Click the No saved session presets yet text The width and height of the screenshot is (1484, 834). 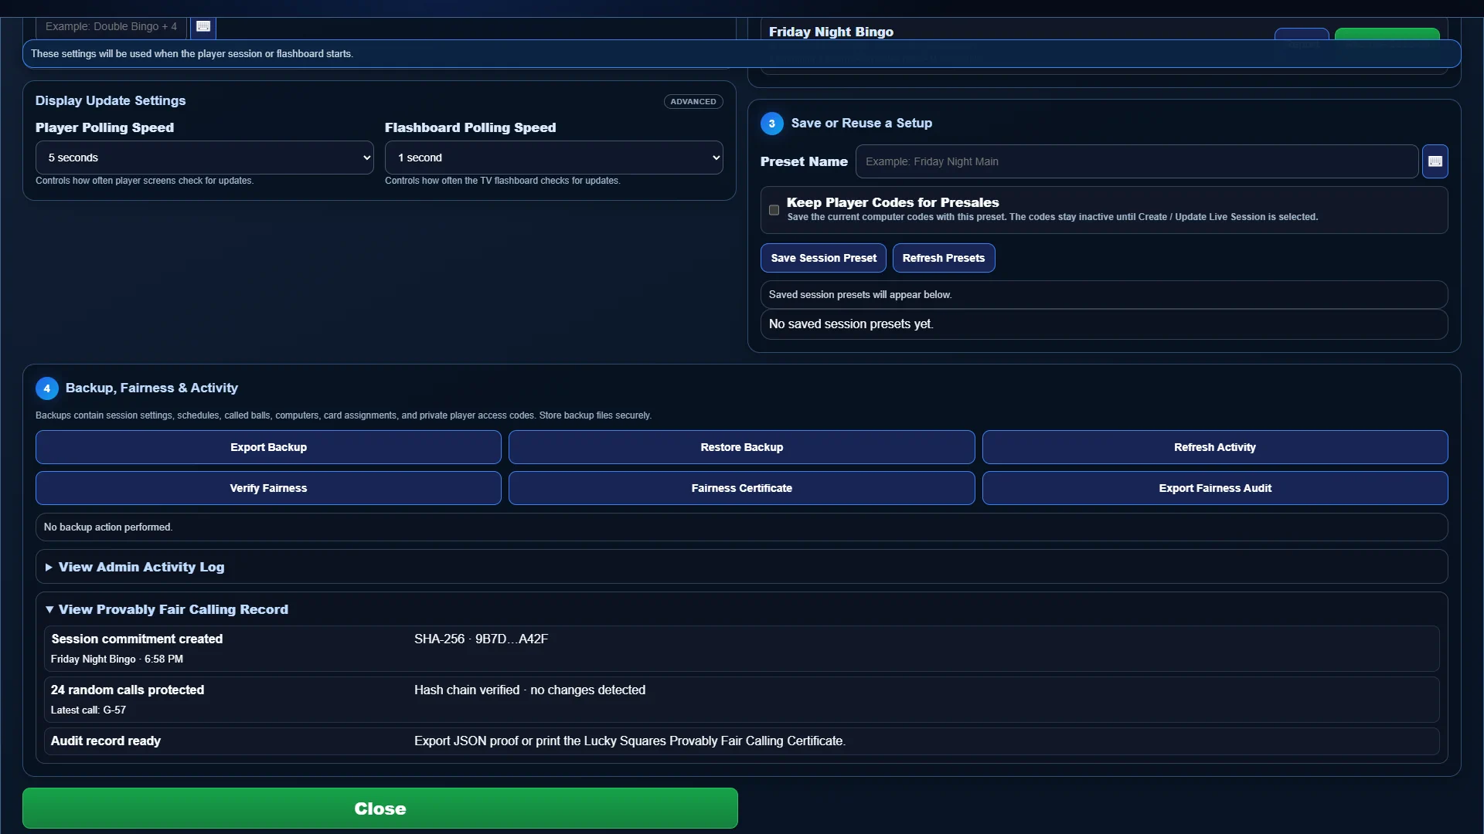851,324
